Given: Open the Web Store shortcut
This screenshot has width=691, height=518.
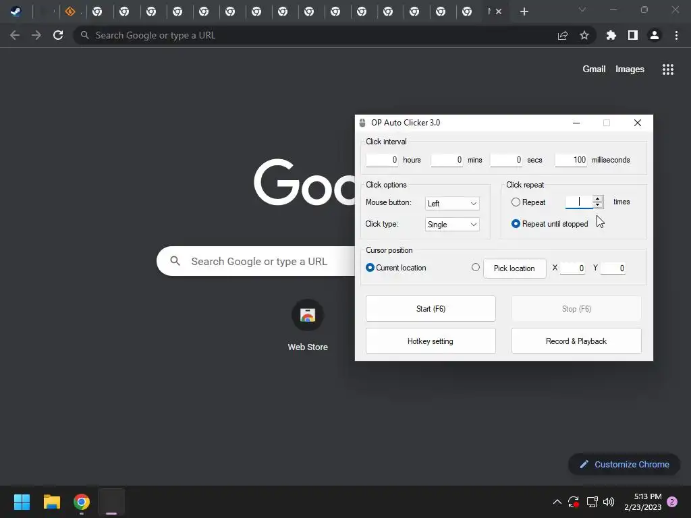Looking at the screenshot, I should click(308, 326).
